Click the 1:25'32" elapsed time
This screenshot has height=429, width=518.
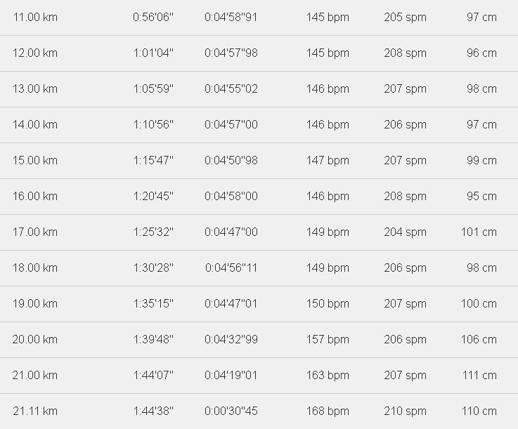coord(153,232)
